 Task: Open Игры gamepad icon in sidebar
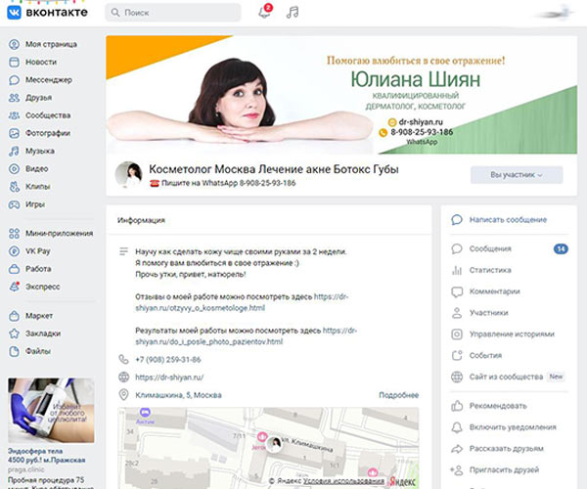(14, 204)
